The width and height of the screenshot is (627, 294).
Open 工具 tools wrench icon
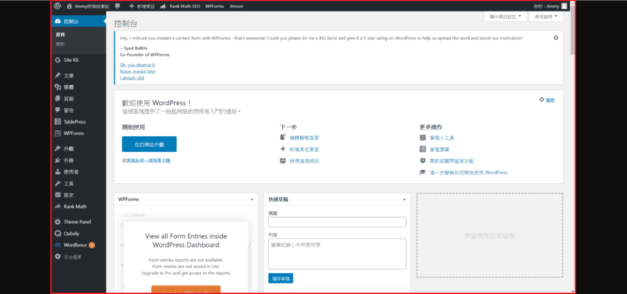[x=58, y=183]
